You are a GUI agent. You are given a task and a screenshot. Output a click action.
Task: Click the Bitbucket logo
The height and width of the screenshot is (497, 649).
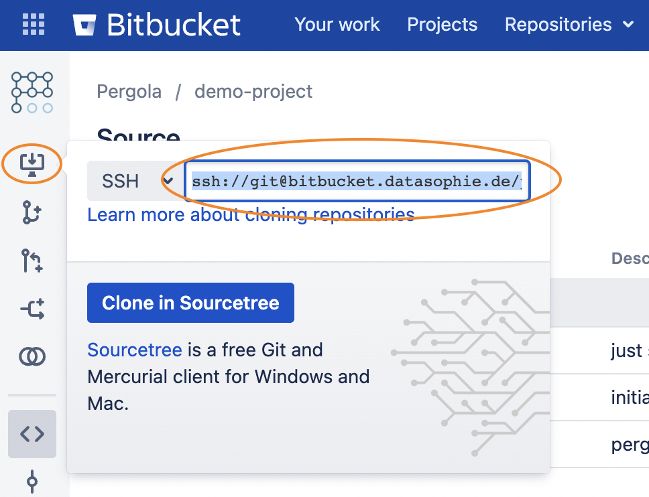(157, 25)
